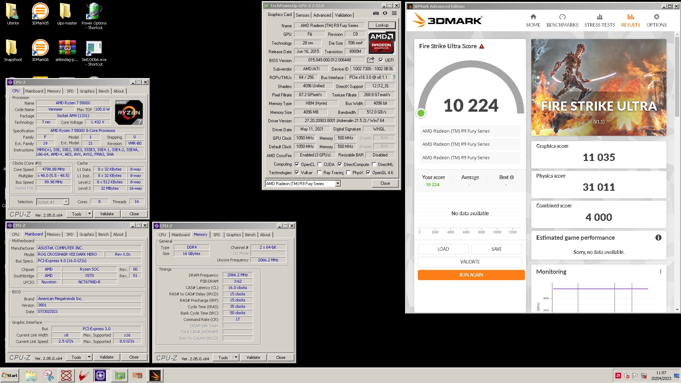Click Lookup button in GPU-Z
The height and width of the screenshot is (383, 681).
[x=382, y=25]
